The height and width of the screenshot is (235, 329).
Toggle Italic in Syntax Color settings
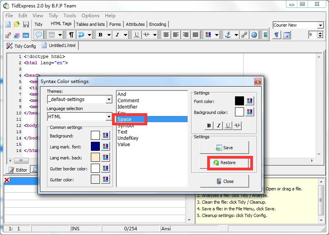219,125
